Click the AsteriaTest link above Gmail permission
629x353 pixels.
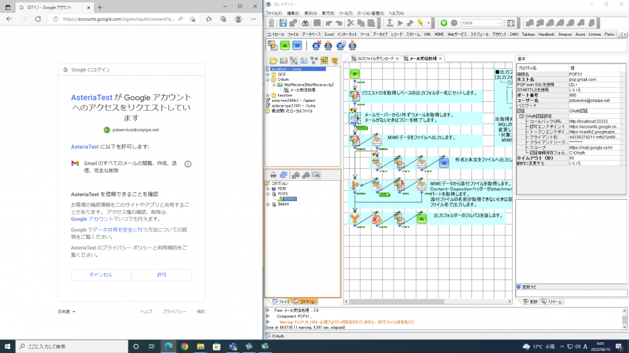click(x=85, y=147)
